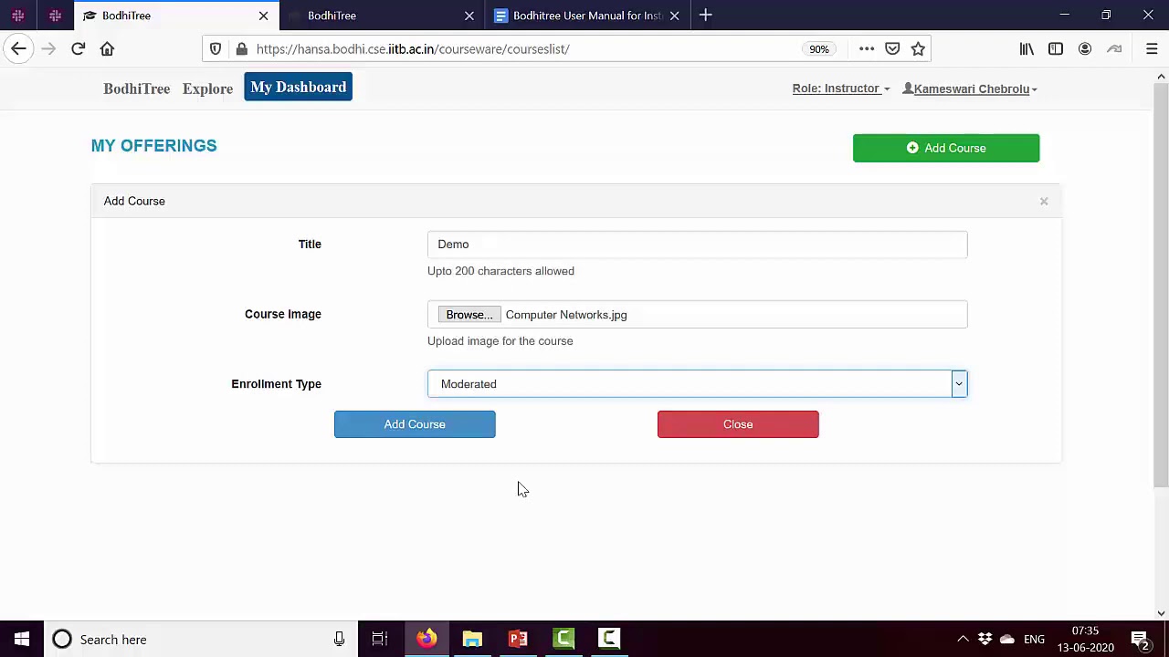Open the browser home page icon

[107, 49]
